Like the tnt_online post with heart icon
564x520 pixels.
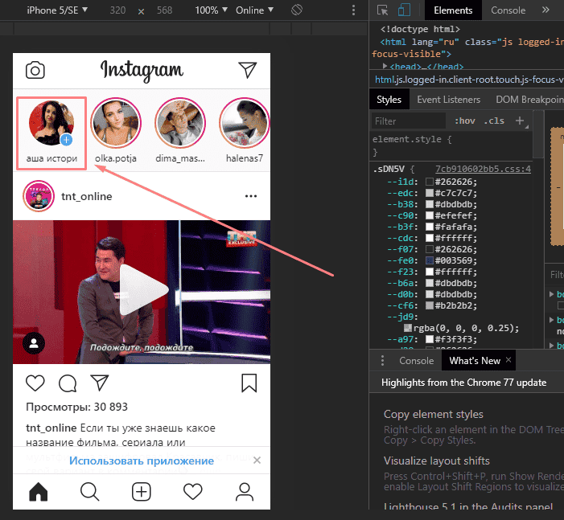[35, 383]
